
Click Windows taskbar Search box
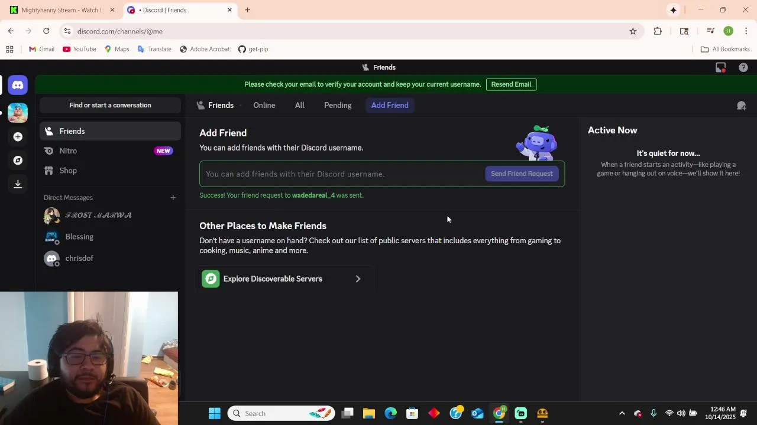282,414
